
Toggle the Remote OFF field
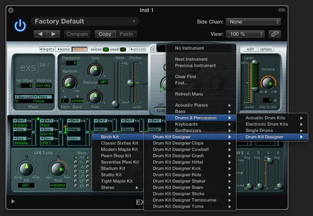pyautogui.click(x=103, y=82)
